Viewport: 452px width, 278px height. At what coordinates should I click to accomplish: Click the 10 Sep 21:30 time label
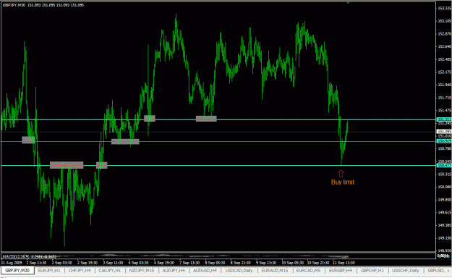[x=318, y=263]
